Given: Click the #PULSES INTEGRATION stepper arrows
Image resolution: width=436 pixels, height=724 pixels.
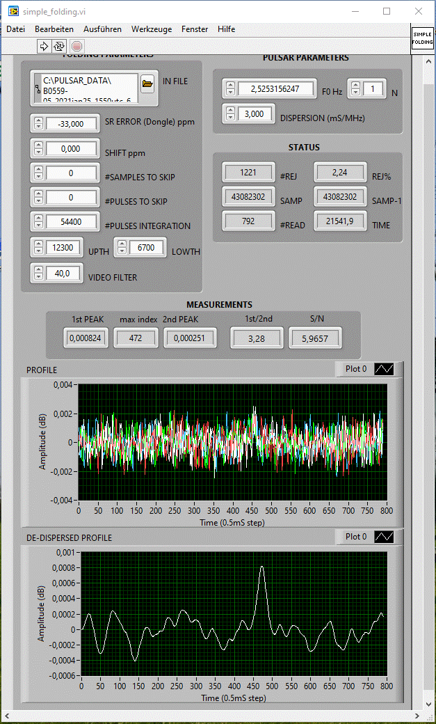Looking at the screenshot, I should click(x=39, y=222).
